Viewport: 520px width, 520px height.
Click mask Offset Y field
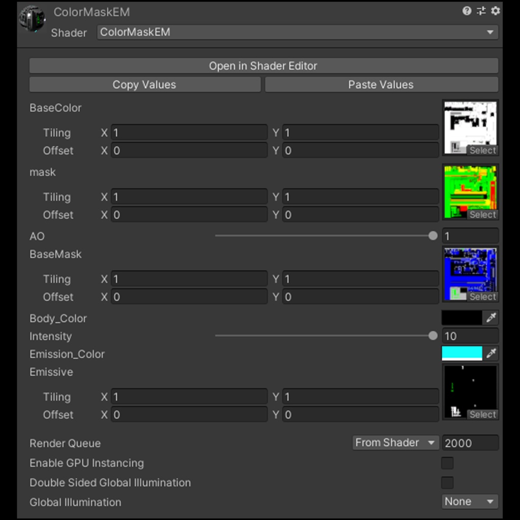click(x=361, y=215)
